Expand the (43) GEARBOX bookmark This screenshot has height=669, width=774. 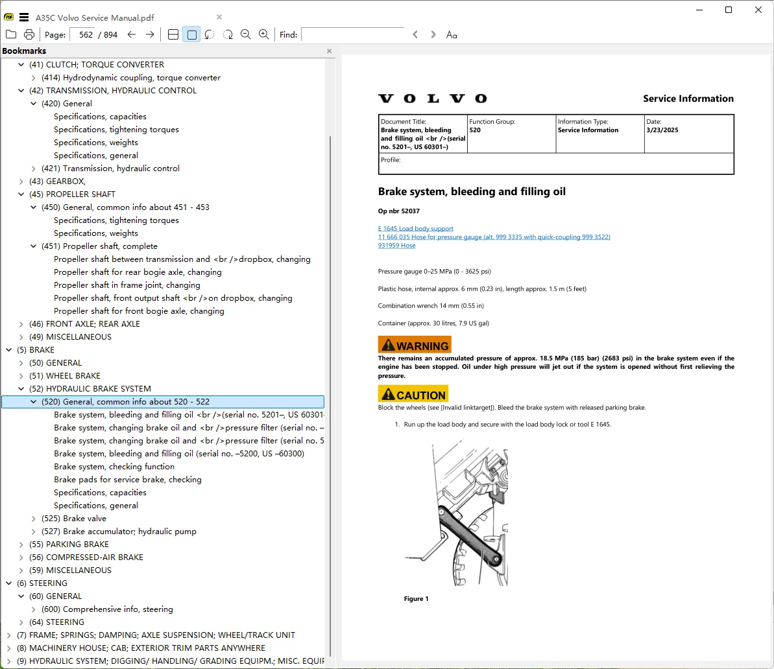(21, 181)
